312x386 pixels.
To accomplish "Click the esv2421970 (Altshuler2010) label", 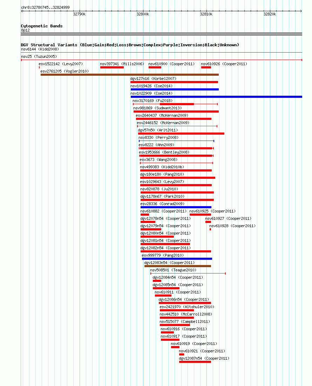I will [x=187, y=308].
